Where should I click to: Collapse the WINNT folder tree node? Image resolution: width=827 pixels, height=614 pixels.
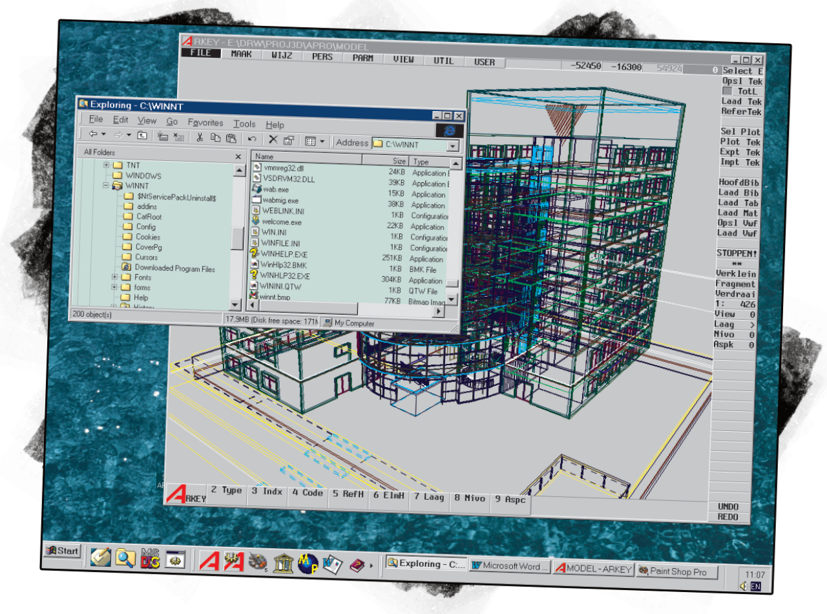tap(106, 185)
